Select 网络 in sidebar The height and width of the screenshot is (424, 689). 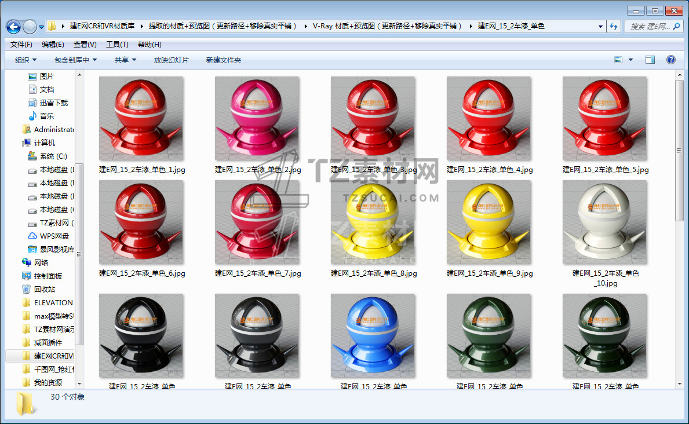(35, 263)
